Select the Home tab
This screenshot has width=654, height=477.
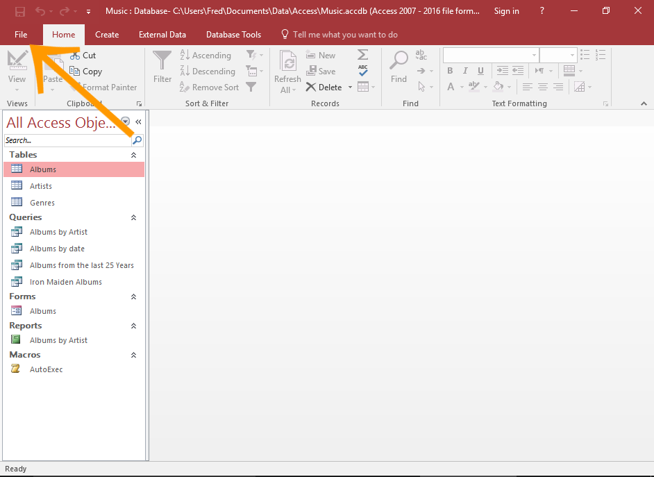pos(63,35)
